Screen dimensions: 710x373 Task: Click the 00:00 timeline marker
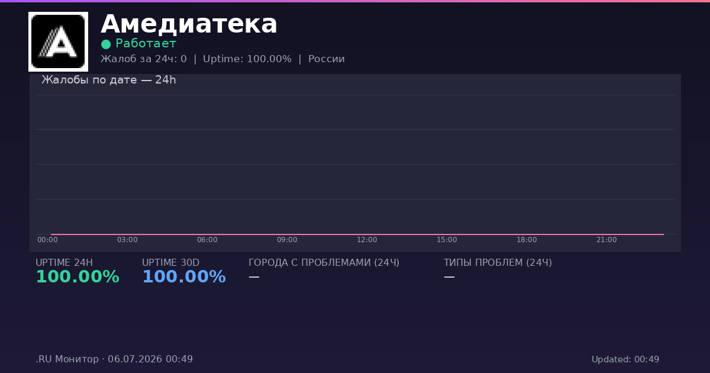click(47, 240)
